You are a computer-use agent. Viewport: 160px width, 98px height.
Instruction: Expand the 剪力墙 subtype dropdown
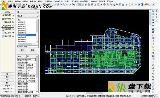(x=27, y=16)
